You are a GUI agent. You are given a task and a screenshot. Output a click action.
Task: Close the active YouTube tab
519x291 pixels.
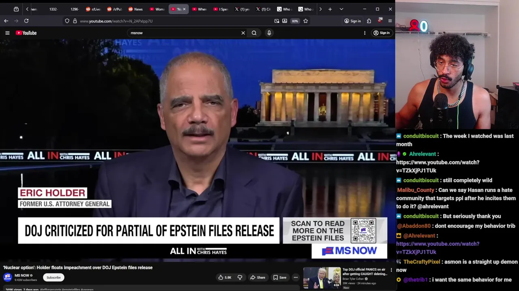[x=184, y=9]
